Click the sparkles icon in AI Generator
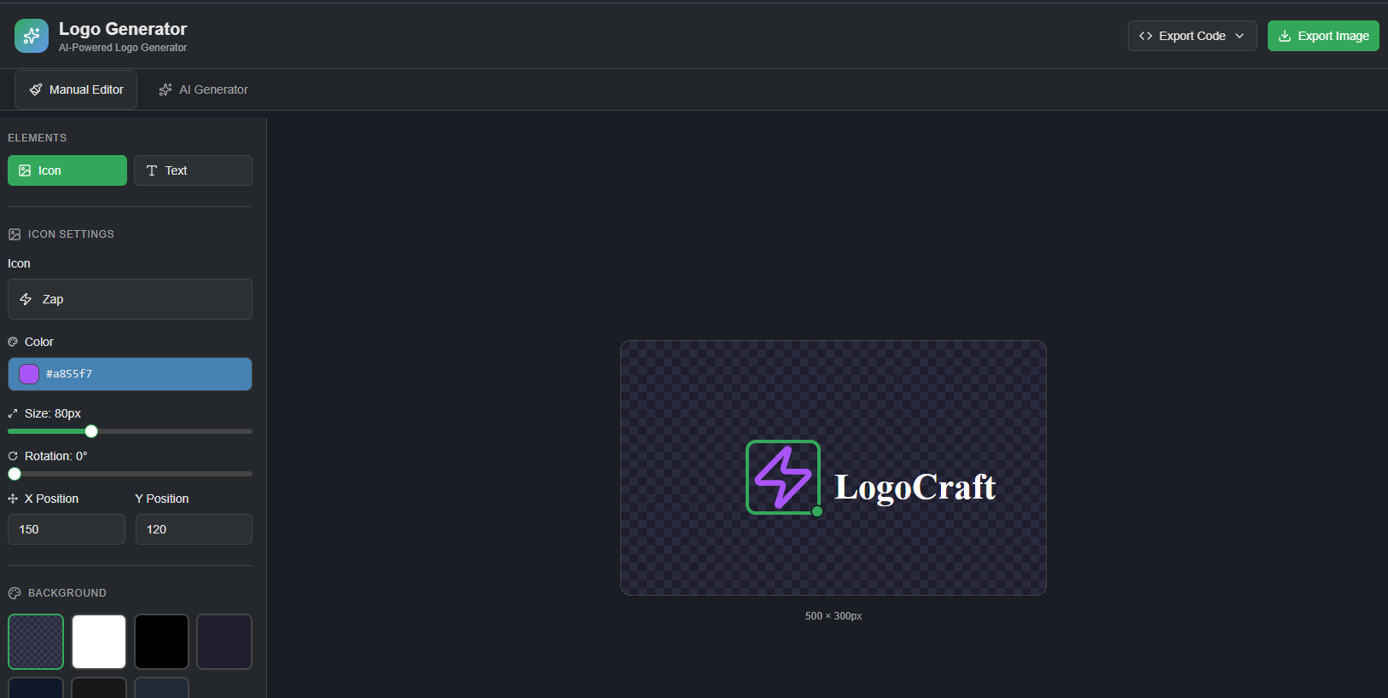 click(x=166, y=89)
